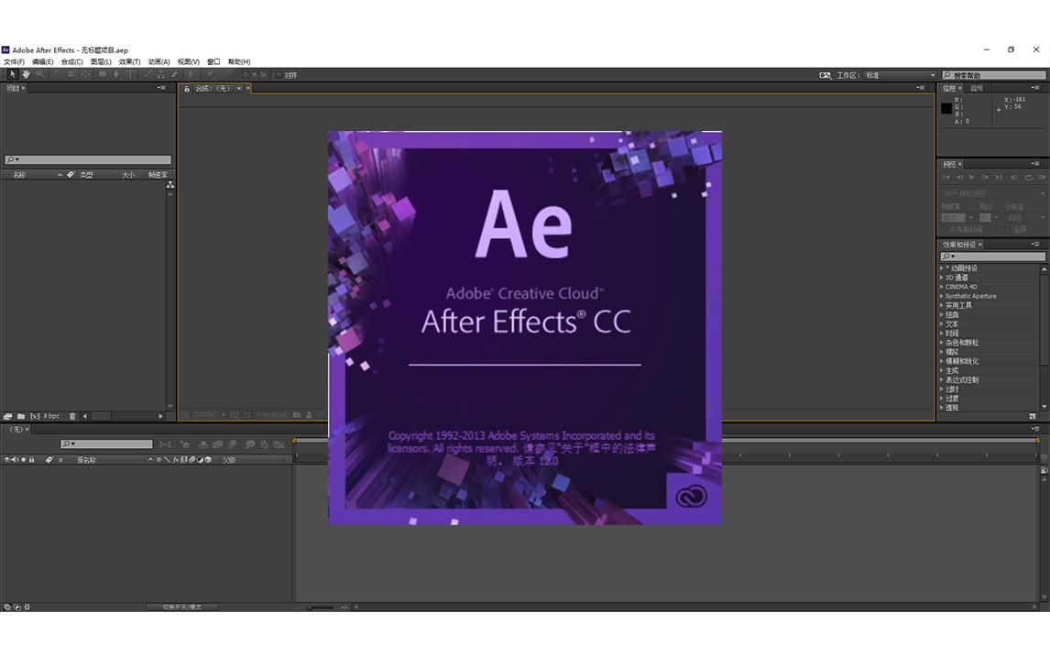Image resolution: width=1050 pixels, height=656 pixels.
Task: Select the Roto Brush tool
Action: click(191, 74)
